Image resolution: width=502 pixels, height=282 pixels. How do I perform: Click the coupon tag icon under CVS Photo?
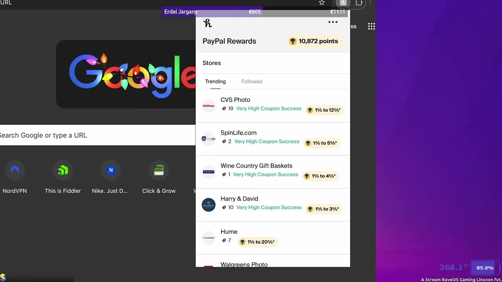(x=224, y=108)
